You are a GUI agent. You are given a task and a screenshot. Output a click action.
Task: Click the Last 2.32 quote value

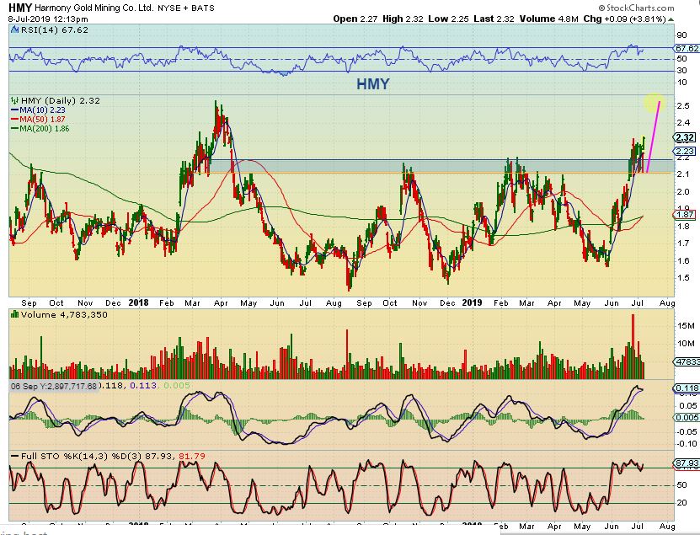tap(494, 19)
